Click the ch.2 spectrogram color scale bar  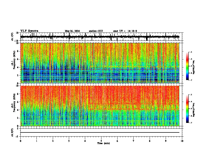click(x=187, y=109)
